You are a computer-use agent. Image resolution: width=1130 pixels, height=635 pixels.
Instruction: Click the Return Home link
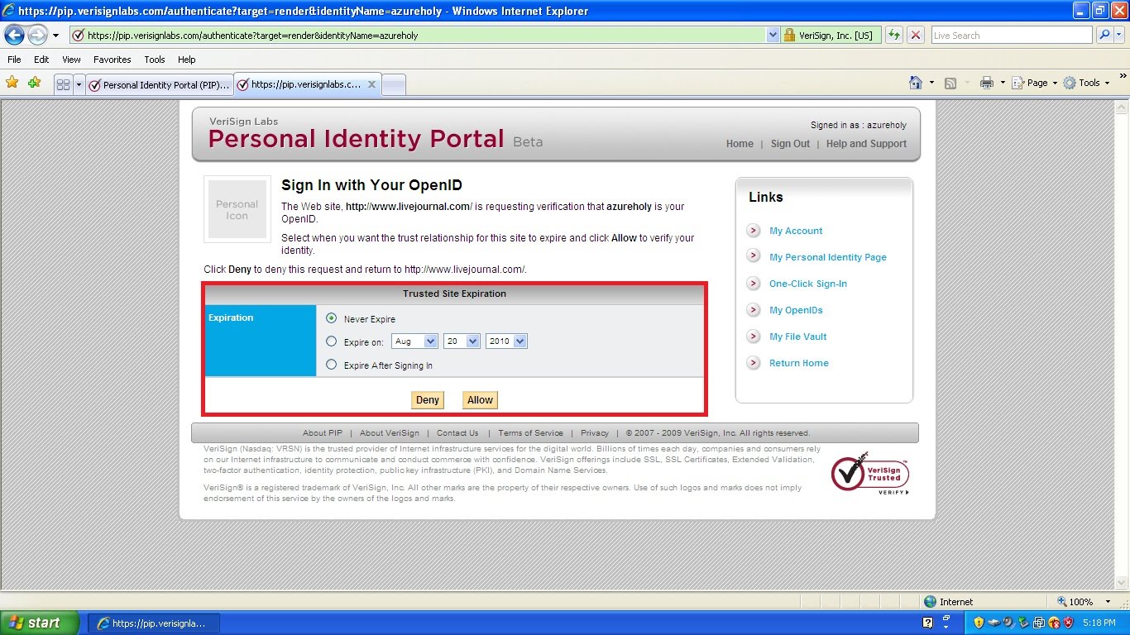[x=799, y=363]
